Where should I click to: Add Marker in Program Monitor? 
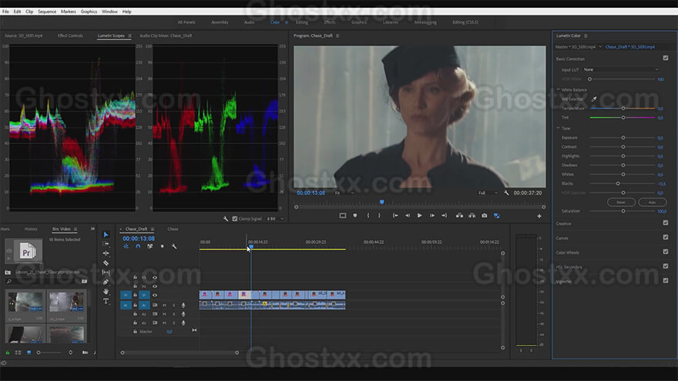pyautogui.click(x=355, y=215)
